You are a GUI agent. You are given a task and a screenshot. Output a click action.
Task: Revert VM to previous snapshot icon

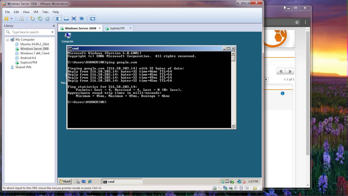point(40,19)
